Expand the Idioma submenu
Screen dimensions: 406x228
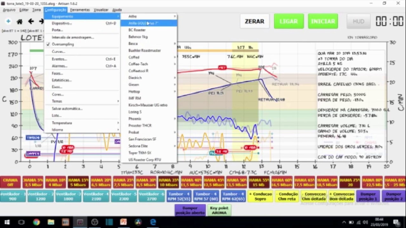point(82,130)
